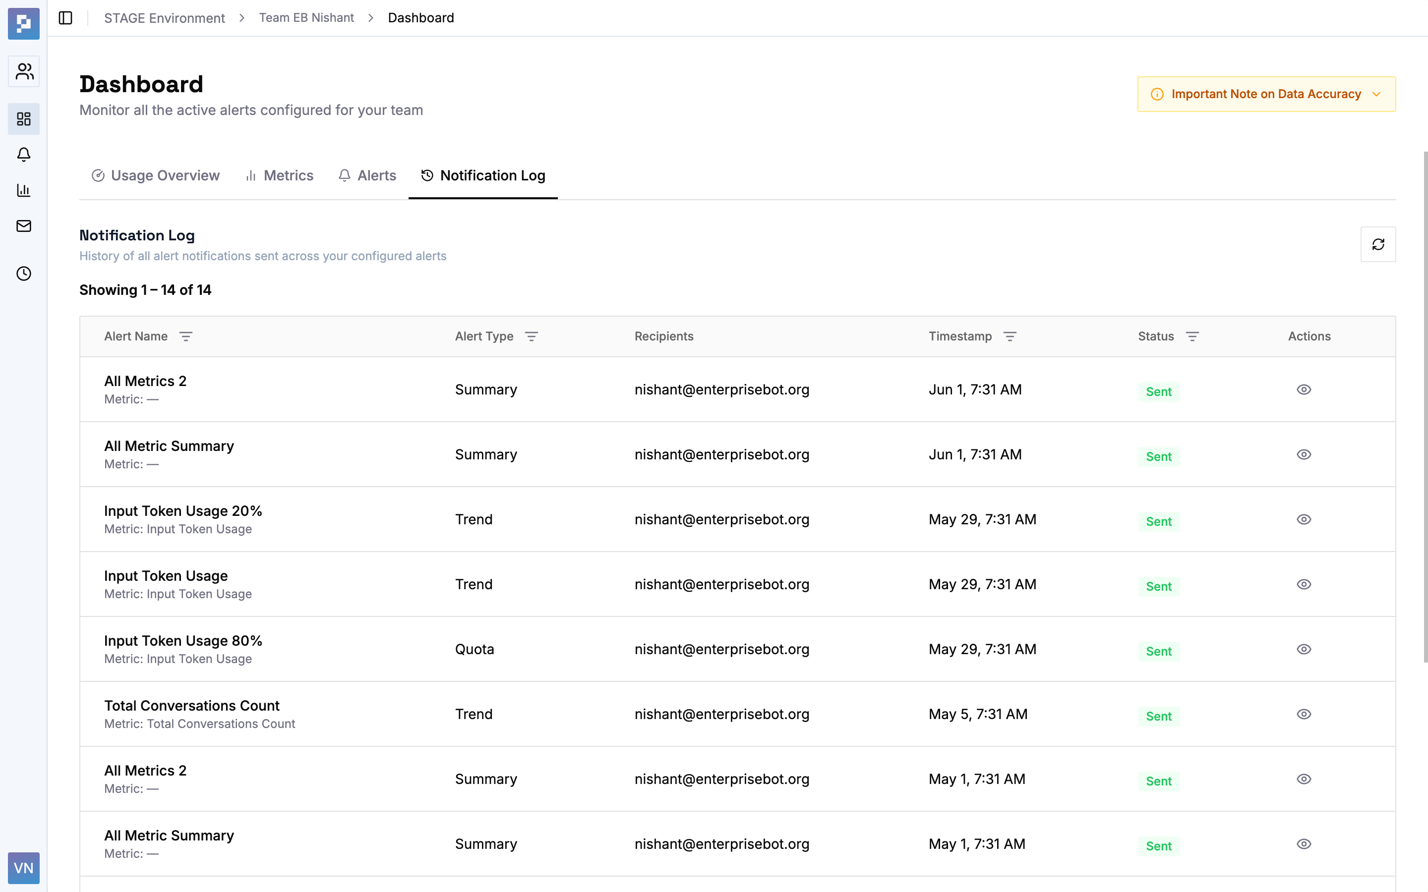Click Trend type in Input Token Usage 20% row

(473, 519)
